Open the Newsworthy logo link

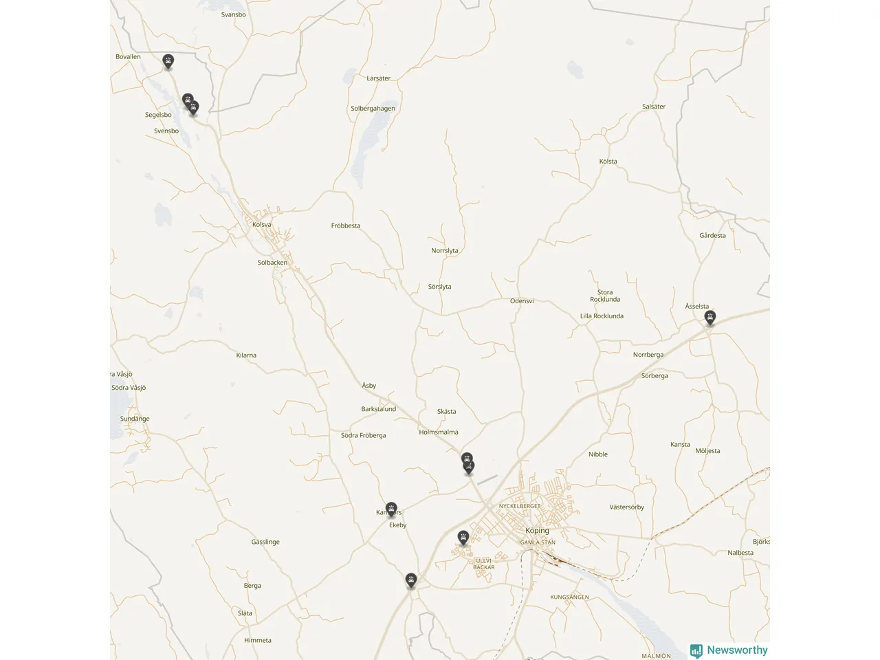pyautogui.click(x=729, y=650)
